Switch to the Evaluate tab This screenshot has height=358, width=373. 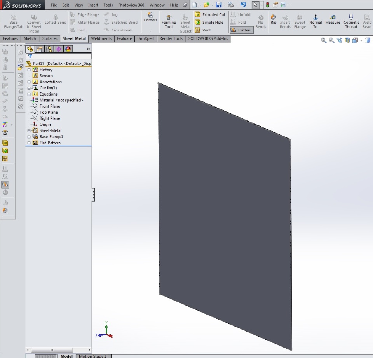click(x=124, y=39)
